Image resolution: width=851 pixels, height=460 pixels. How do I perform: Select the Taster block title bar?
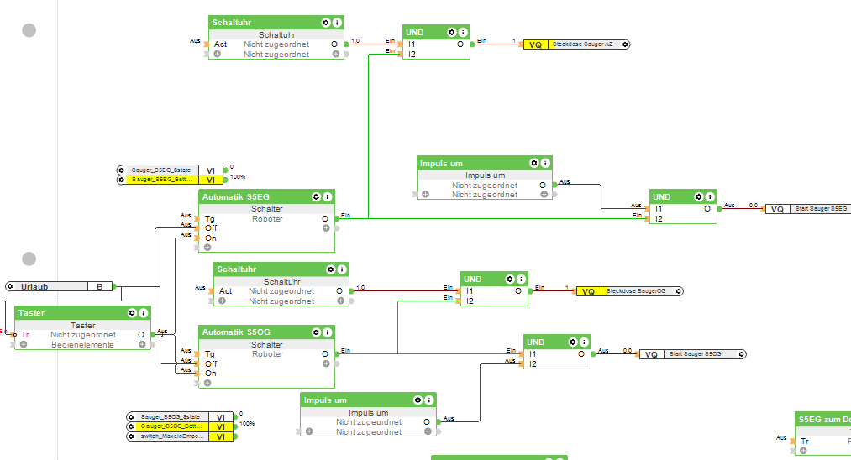coord(82,312)
